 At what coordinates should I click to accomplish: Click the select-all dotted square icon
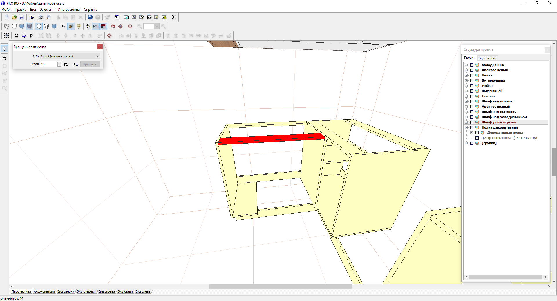[7, 36]
